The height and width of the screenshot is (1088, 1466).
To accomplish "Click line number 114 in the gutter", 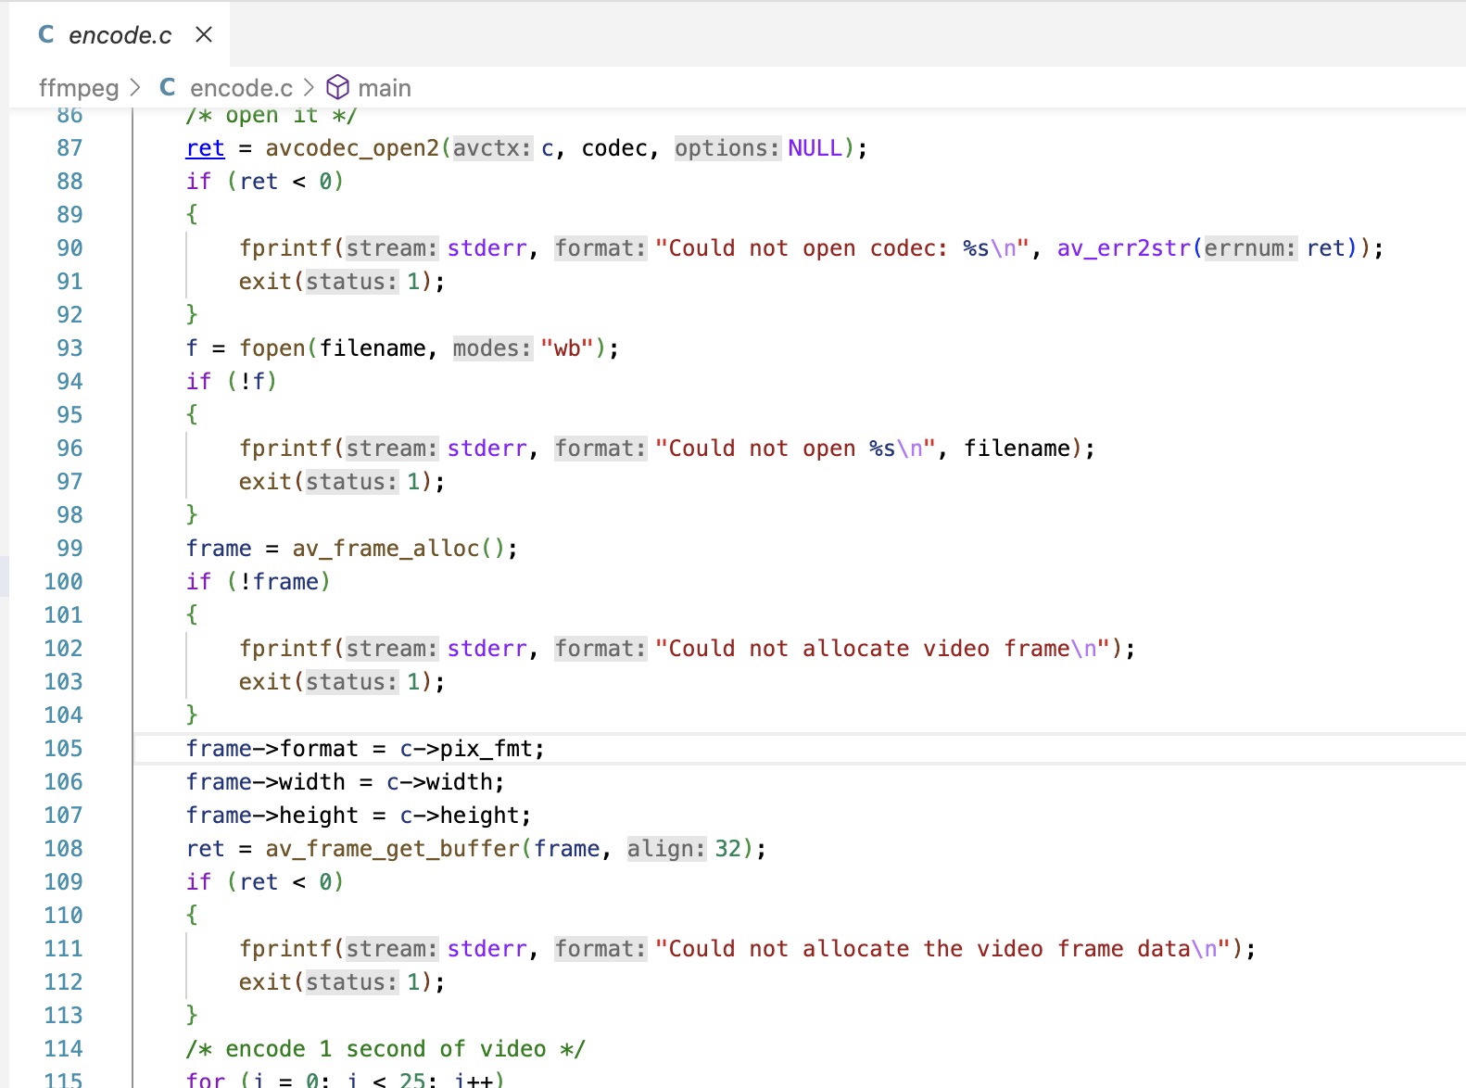I will pyautogui.click(x=63, y=1049).
